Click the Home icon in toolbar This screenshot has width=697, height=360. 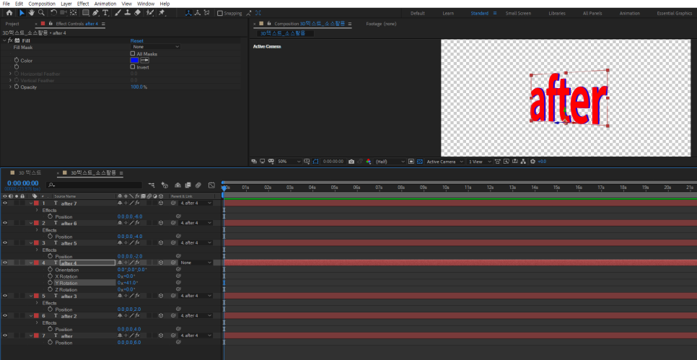9,13
